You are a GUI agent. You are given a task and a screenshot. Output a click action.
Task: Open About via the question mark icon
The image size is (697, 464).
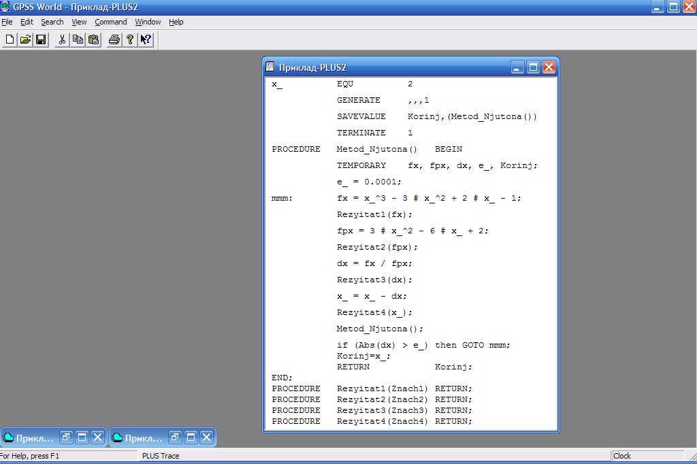click(130, 40)
